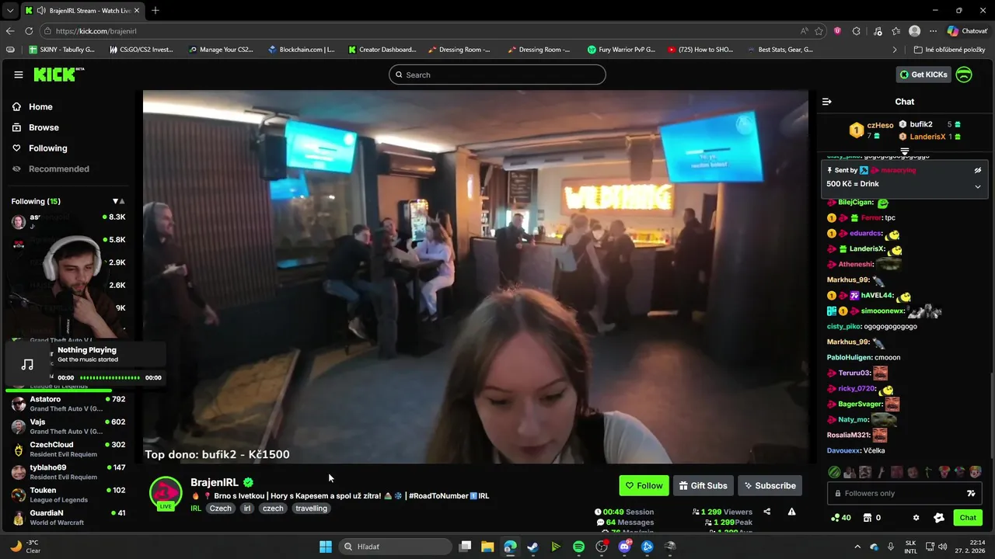The width and height of the screenshot is (995, 559).
Task: Open Edge media control music icon
Action: (x=878, y=31)
